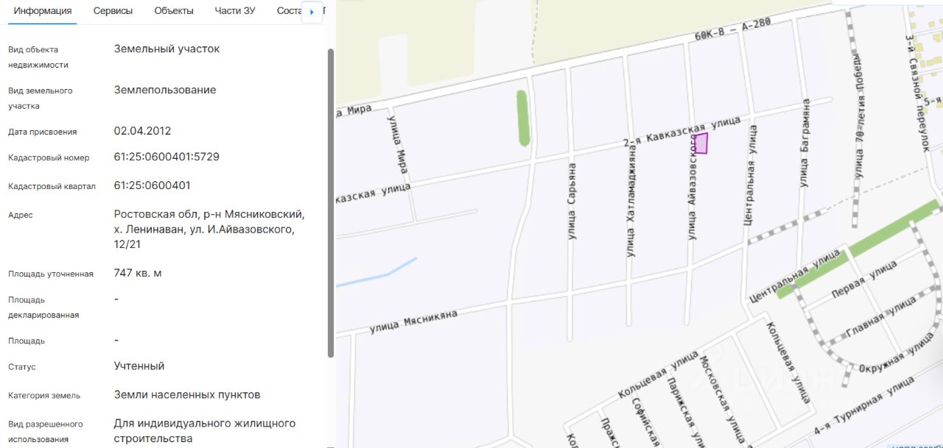The width and height of the screenshot is (943, 448).
Task: Click Кольцевая улица diagonal map label
Action: tap(658, 374)
